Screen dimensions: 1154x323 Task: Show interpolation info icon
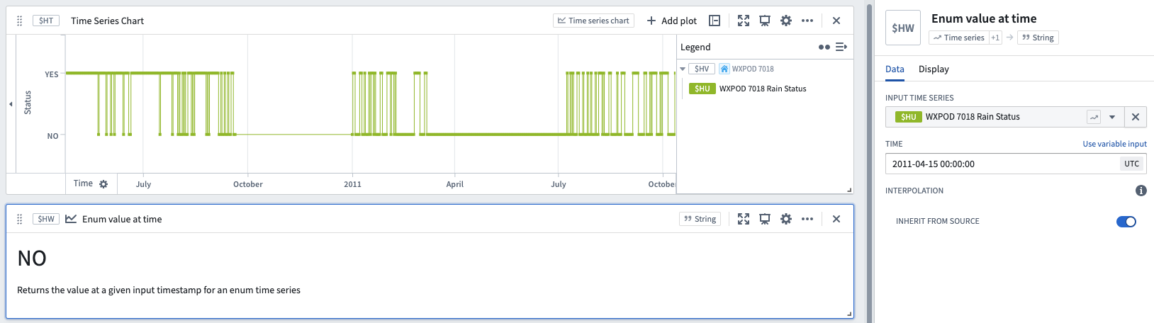click(x=1141, y=191)
